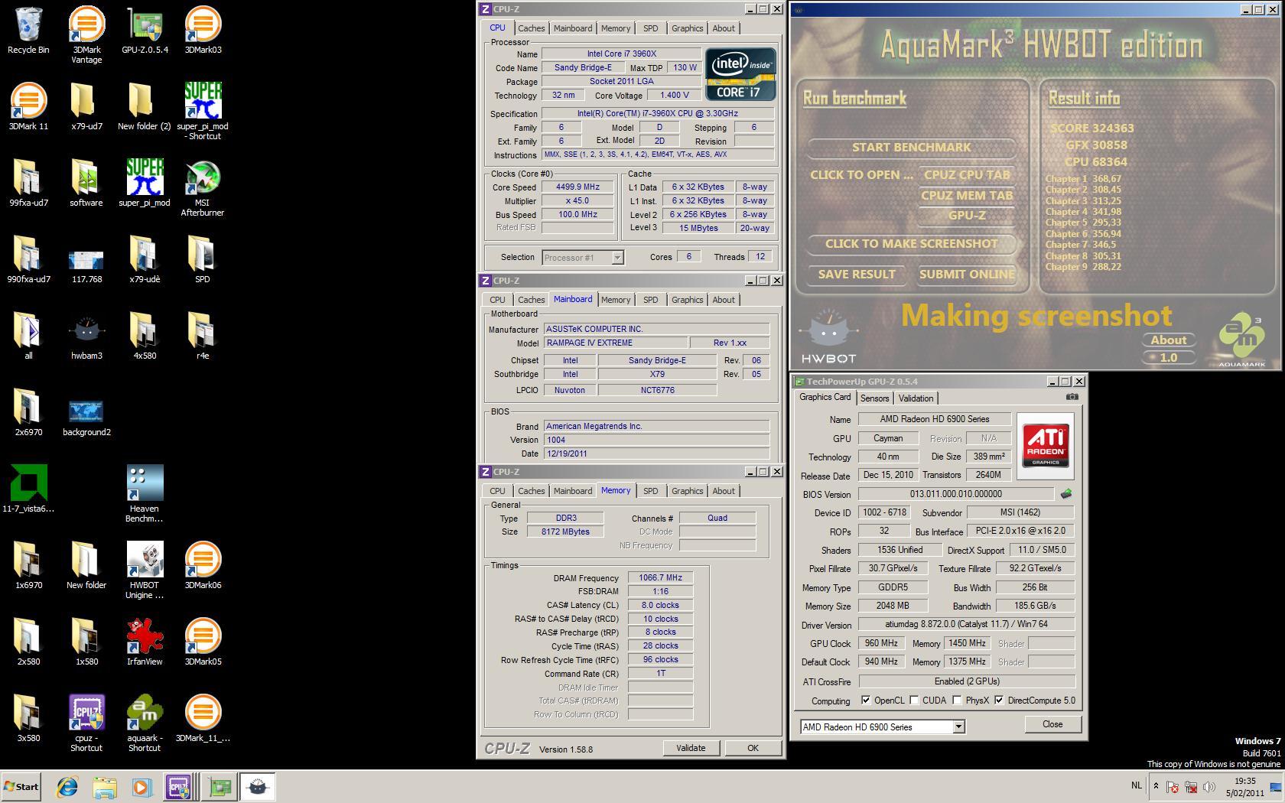Open the Start menu

(21, 786)
